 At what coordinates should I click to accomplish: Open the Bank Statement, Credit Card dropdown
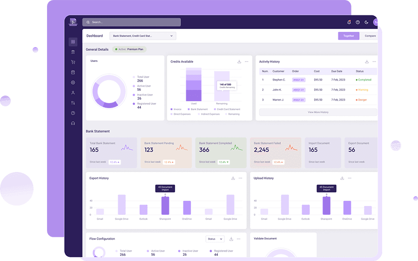143,36
